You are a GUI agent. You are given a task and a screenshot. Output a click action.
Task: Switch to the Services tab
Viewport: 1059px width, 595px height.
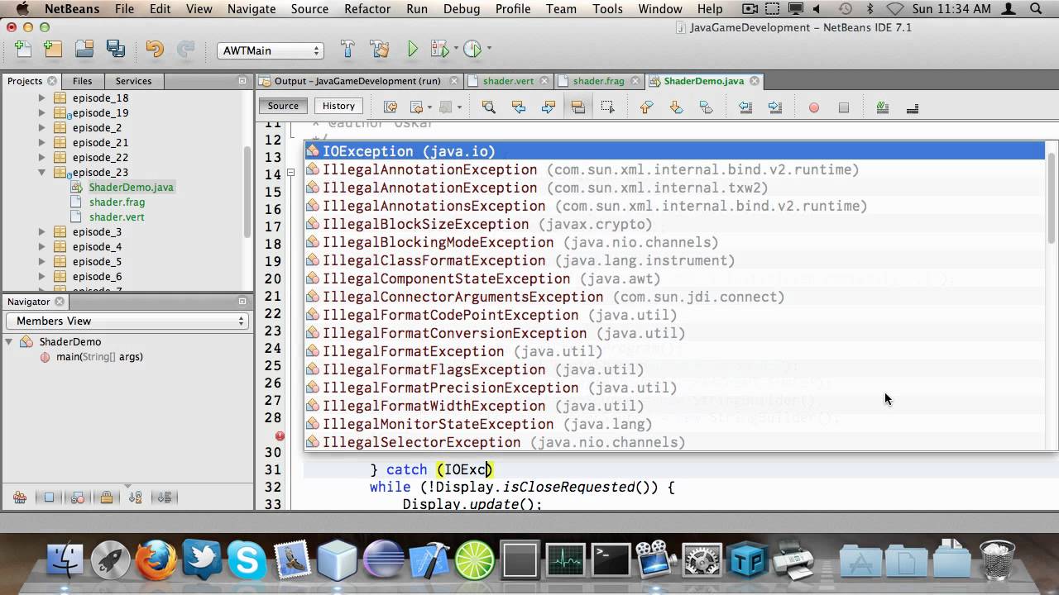[133, 81]
